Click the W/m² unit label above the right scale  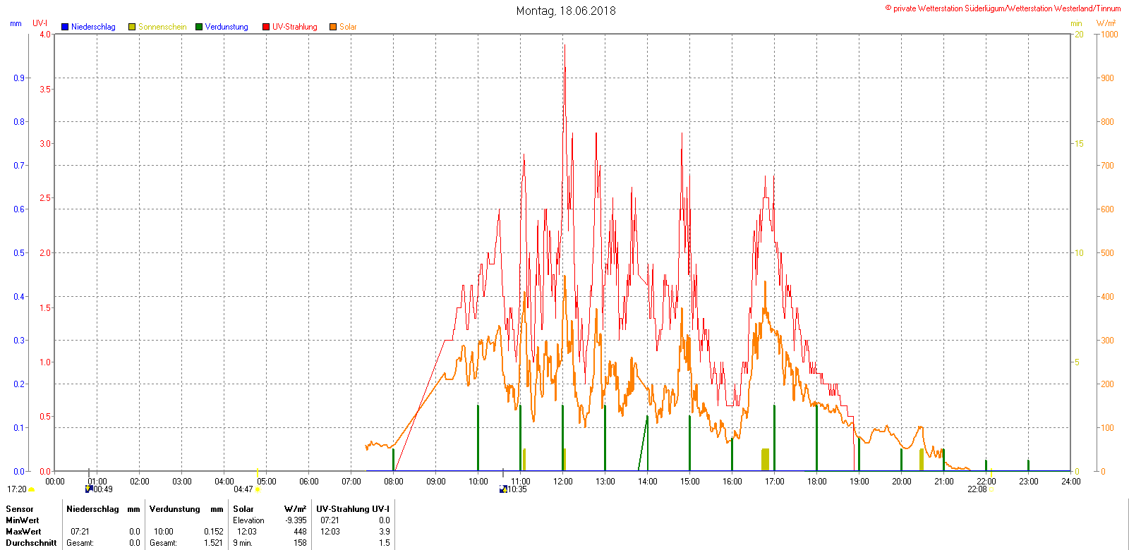coord(1106,23)
